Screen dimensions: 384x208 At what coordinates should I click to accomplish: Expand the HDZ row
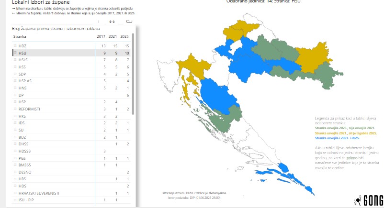click(15, 45)
